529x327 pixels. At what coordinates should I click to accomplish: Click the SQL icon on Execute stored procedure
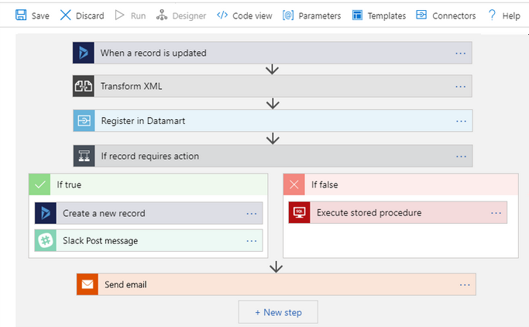point(299,212)
